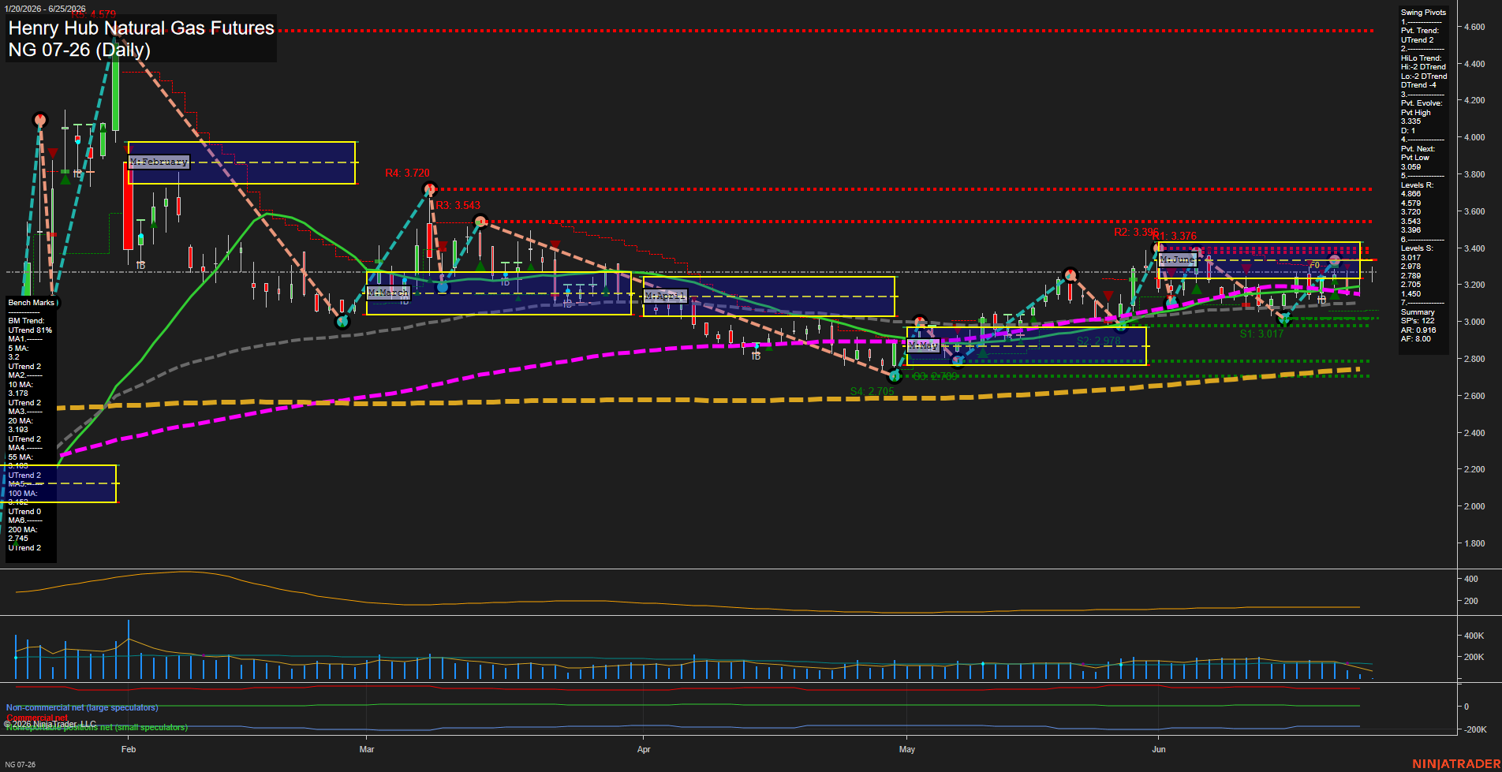Select the M:March month label
The width and height of the screenshot is (1502, 772).
tap(388, 293)
